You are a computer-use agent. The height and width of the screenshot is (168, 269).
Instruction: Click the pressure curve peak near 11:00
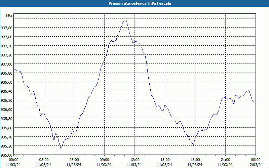tap(125, 20)
